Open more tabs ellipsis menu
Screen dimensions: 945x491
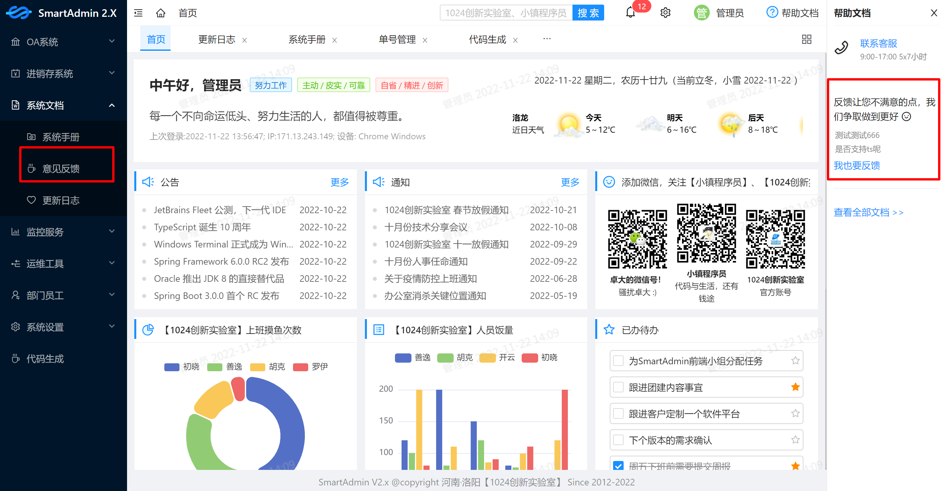(x=547, y=39)
